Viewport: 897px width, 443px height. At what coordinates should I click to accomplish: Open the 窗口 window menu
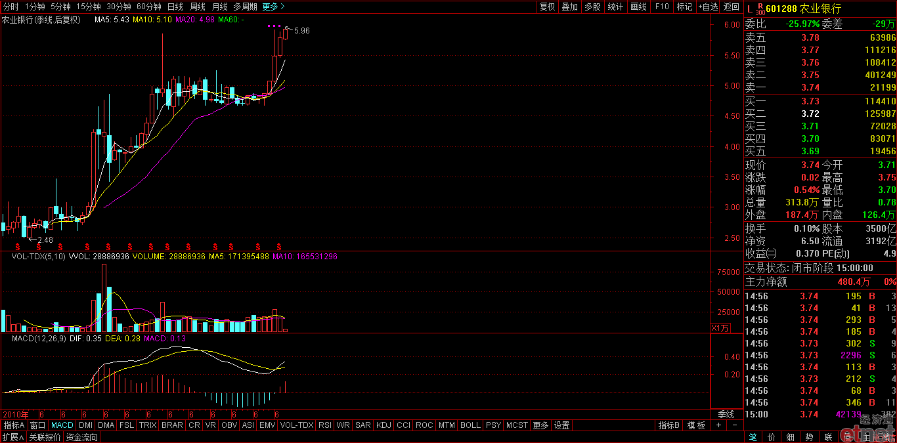pos(37,425)
